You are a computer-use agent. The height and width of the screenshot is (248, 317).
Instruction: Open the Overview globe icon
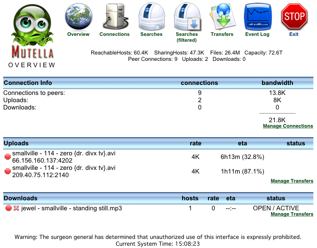click(x=78, y=16)
